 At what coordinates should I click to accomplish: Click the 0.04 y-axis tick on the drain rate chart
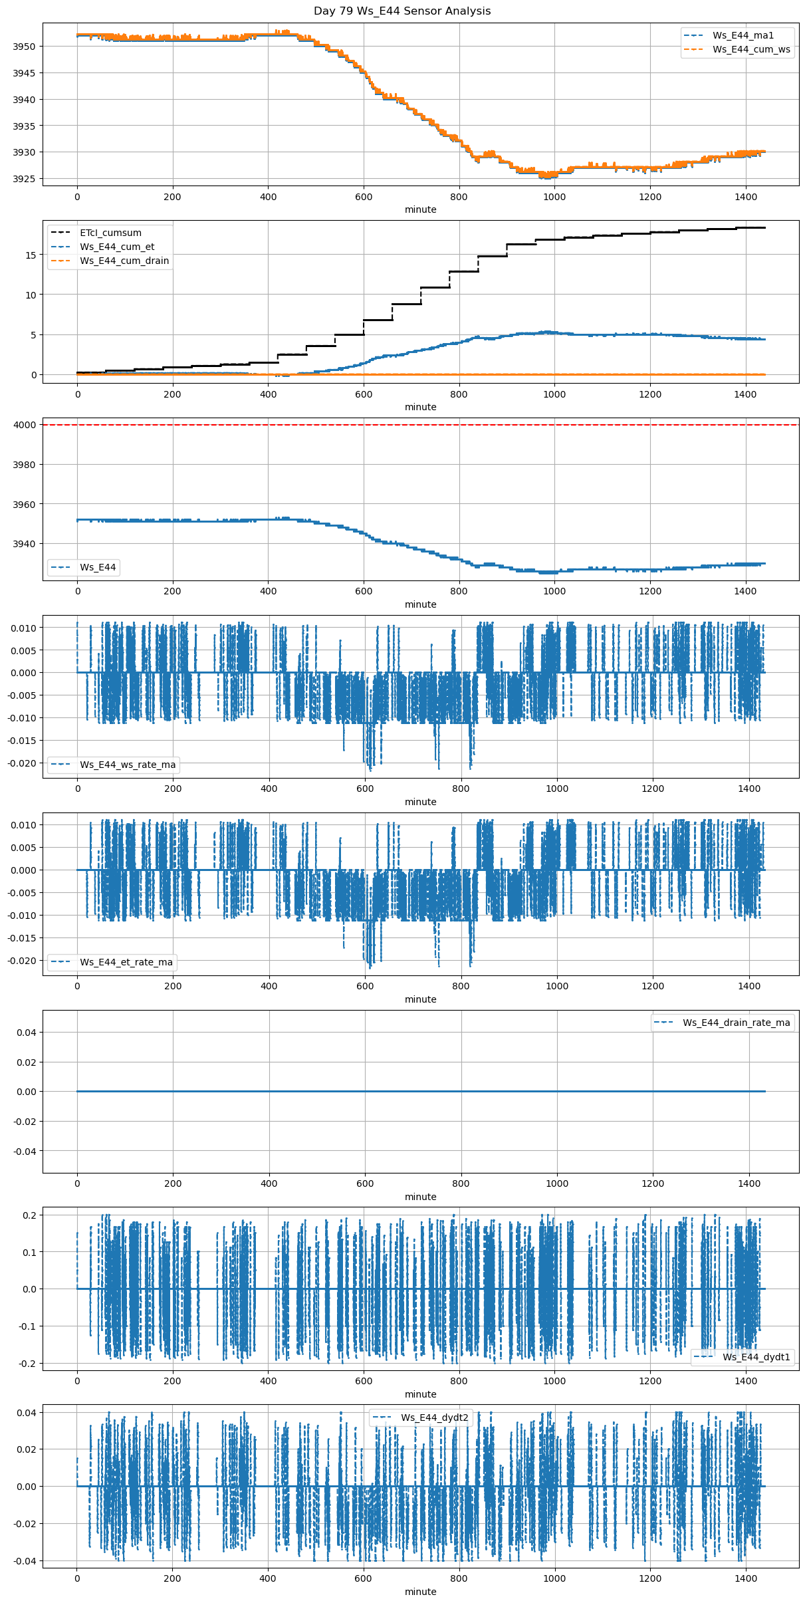(x=27, y=1033)
